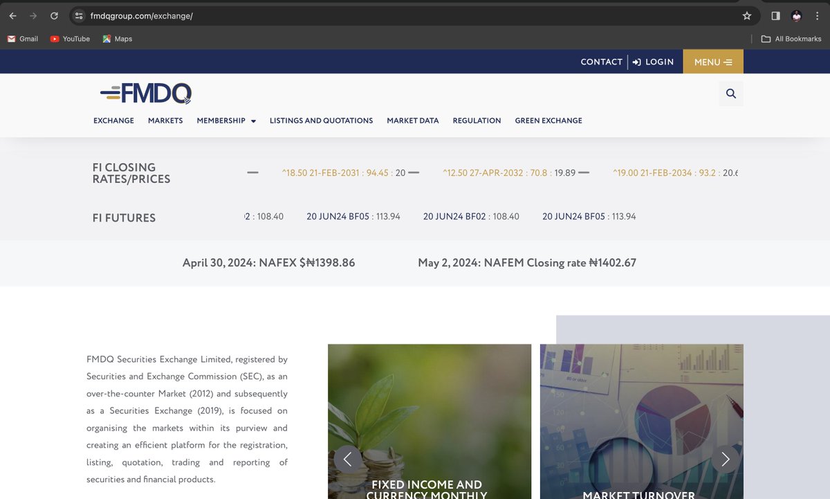Open Chrome's three-dot menu
830x499 pixels.
click(x=817, y=16)
